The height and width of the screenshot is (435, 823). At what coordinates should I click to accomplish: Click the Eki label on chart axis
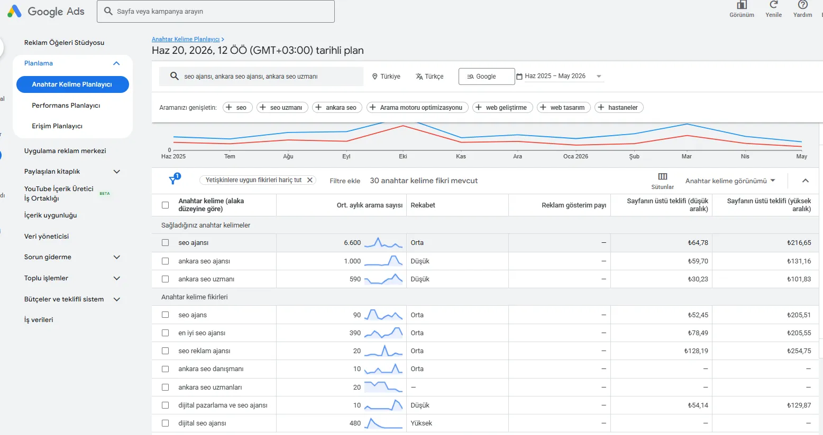pos(403,156)
